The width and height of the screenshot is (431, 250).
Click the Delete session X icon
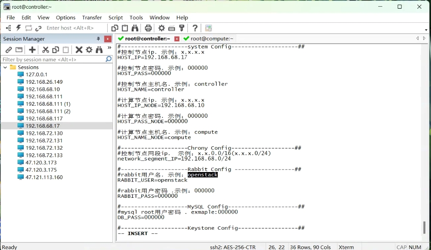click(x=79, y=50)
